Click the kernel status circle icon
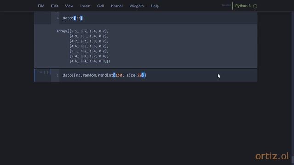Viewport: 294px width, 165px height. (x=255, y=6)
